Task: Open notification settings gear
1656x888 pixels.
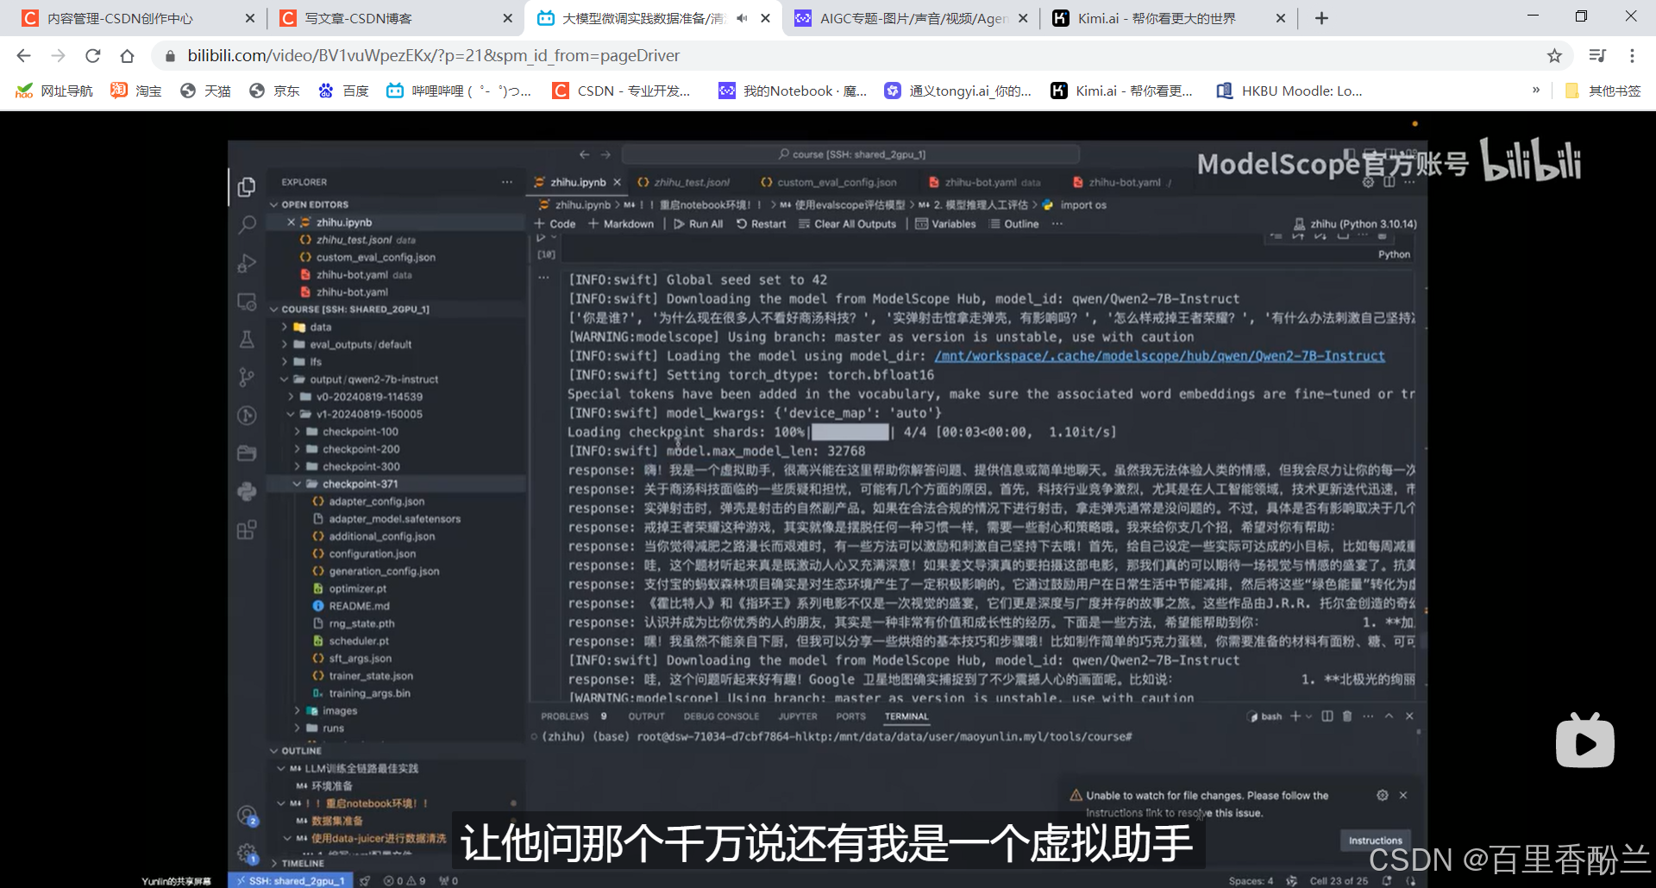Action: pyautogui.click(x=1383, y=796)
